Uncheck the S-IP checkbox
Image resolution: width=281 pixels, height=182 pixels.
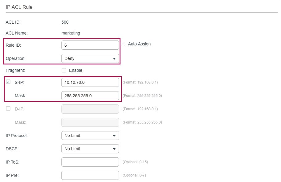click(8, 82)
